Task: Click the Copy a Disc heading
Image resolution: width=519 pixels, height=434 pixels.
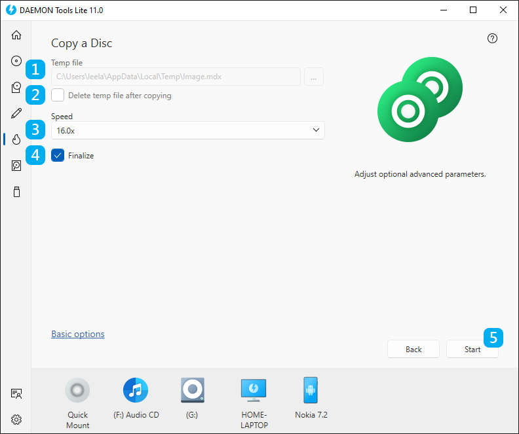Action: [x=81, y=43]
